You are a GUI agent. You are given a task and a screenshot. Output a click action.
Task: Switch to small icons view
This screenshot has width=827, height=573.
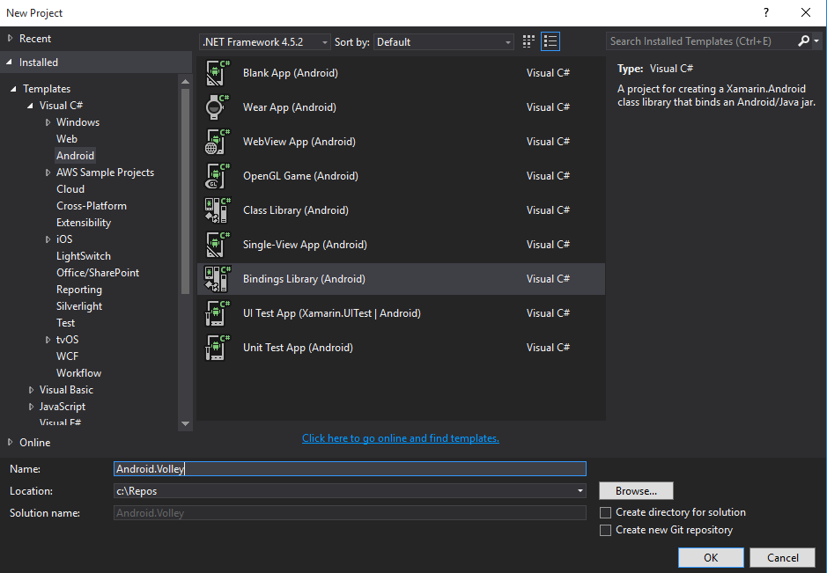click(528, 40)
